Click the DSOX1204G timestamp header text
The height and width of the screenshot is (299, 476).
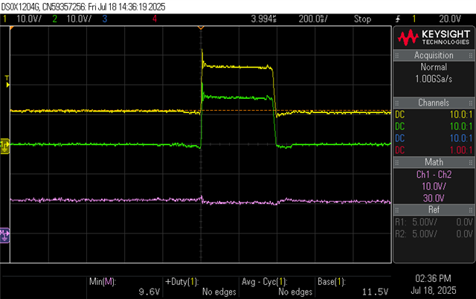click(83, 7)
